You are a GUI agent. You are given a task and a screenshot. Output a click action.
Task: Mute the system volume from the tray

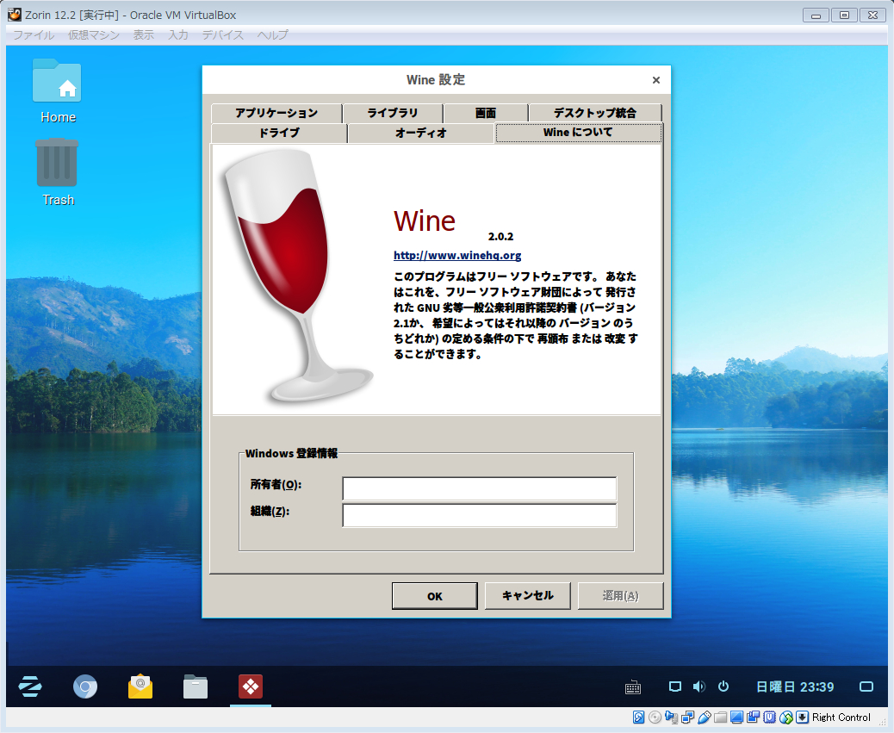point(698,686)
